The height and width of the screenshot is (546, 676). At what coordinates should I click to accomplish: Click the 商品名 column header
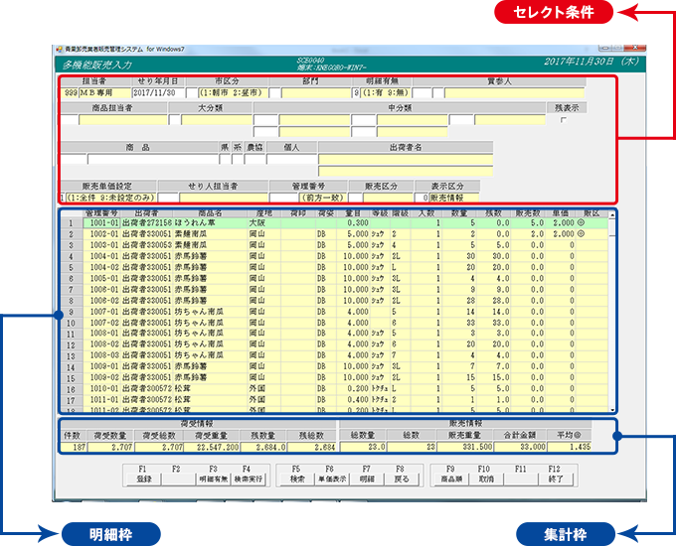point(210,213)
